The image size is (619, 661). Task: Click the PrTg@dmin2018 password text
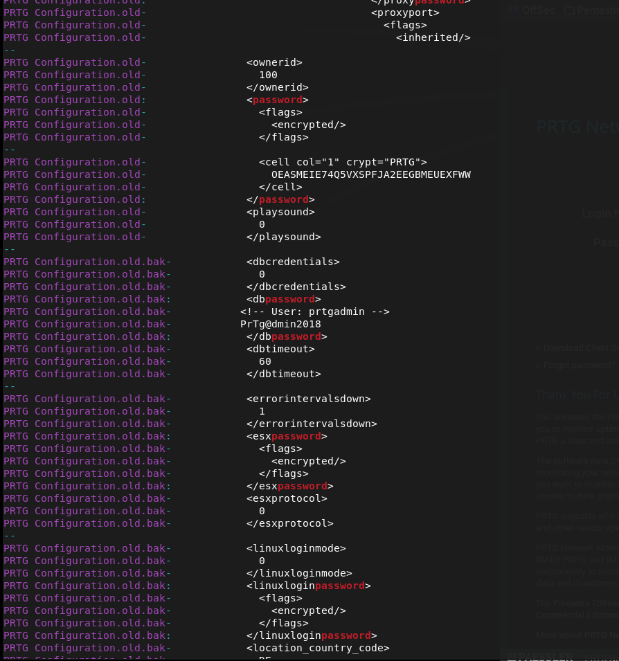pyautogui.click(x=280, y=324)
